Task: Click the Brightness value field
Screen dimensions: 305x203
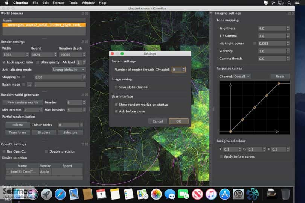Action: (272, 29)
